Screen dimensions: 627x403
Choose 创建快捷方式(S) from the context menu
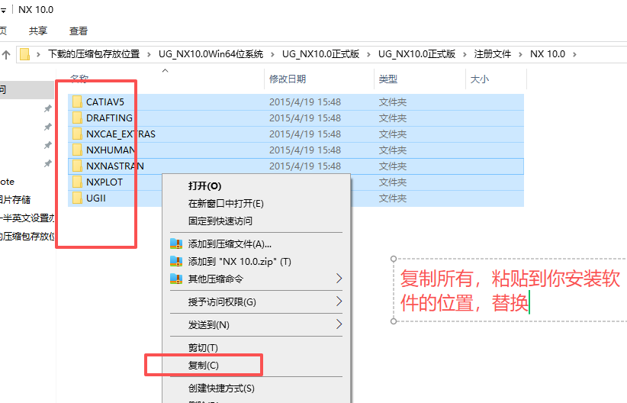[256, 388]
